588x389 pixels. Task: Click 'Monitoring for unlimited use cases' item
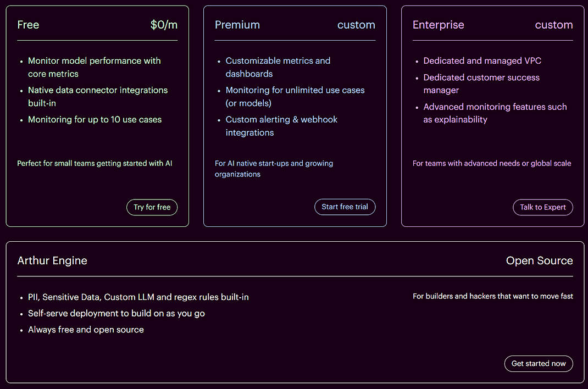[295, 96]
